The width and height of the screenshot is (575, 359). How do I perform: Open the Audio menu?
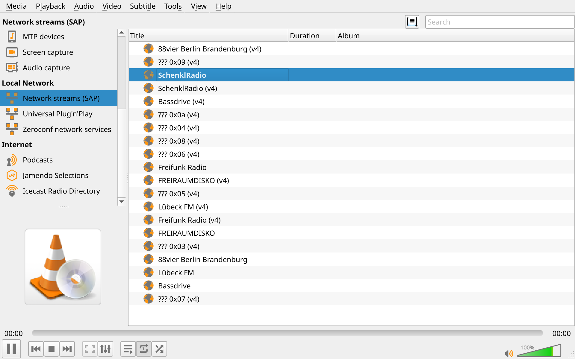pyautogui.click(x=84, y=6)
